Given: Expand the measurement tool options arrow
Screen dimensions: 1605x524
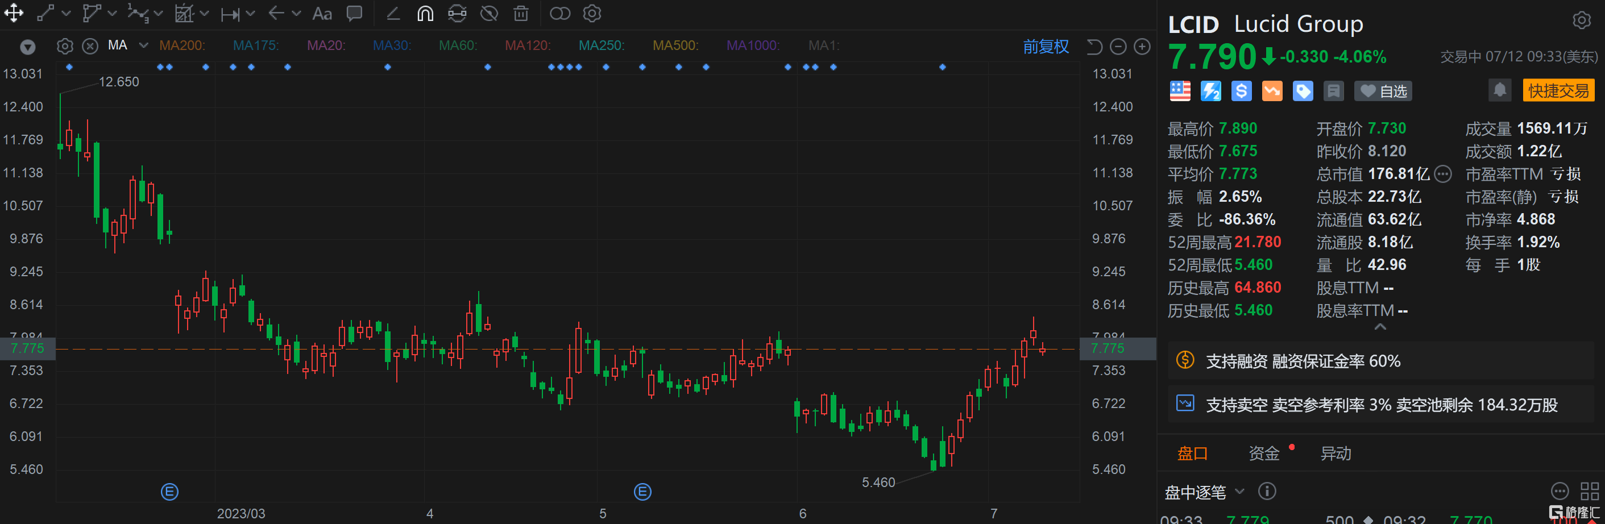Looking at the screenshot, I should pos(251,13).
